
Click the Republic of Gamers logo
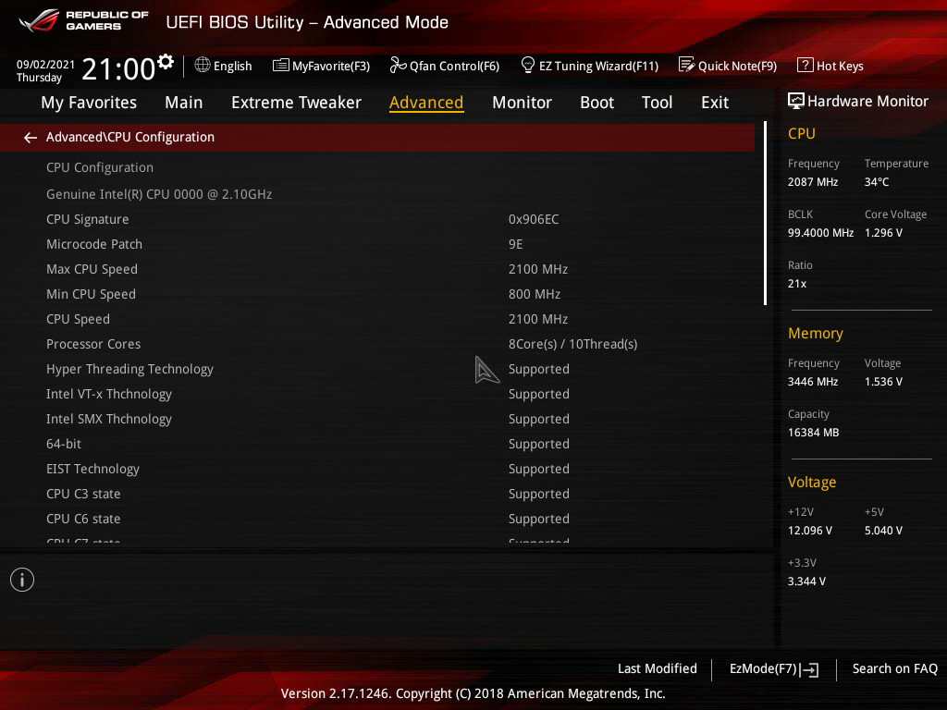(x=84, y=20)
